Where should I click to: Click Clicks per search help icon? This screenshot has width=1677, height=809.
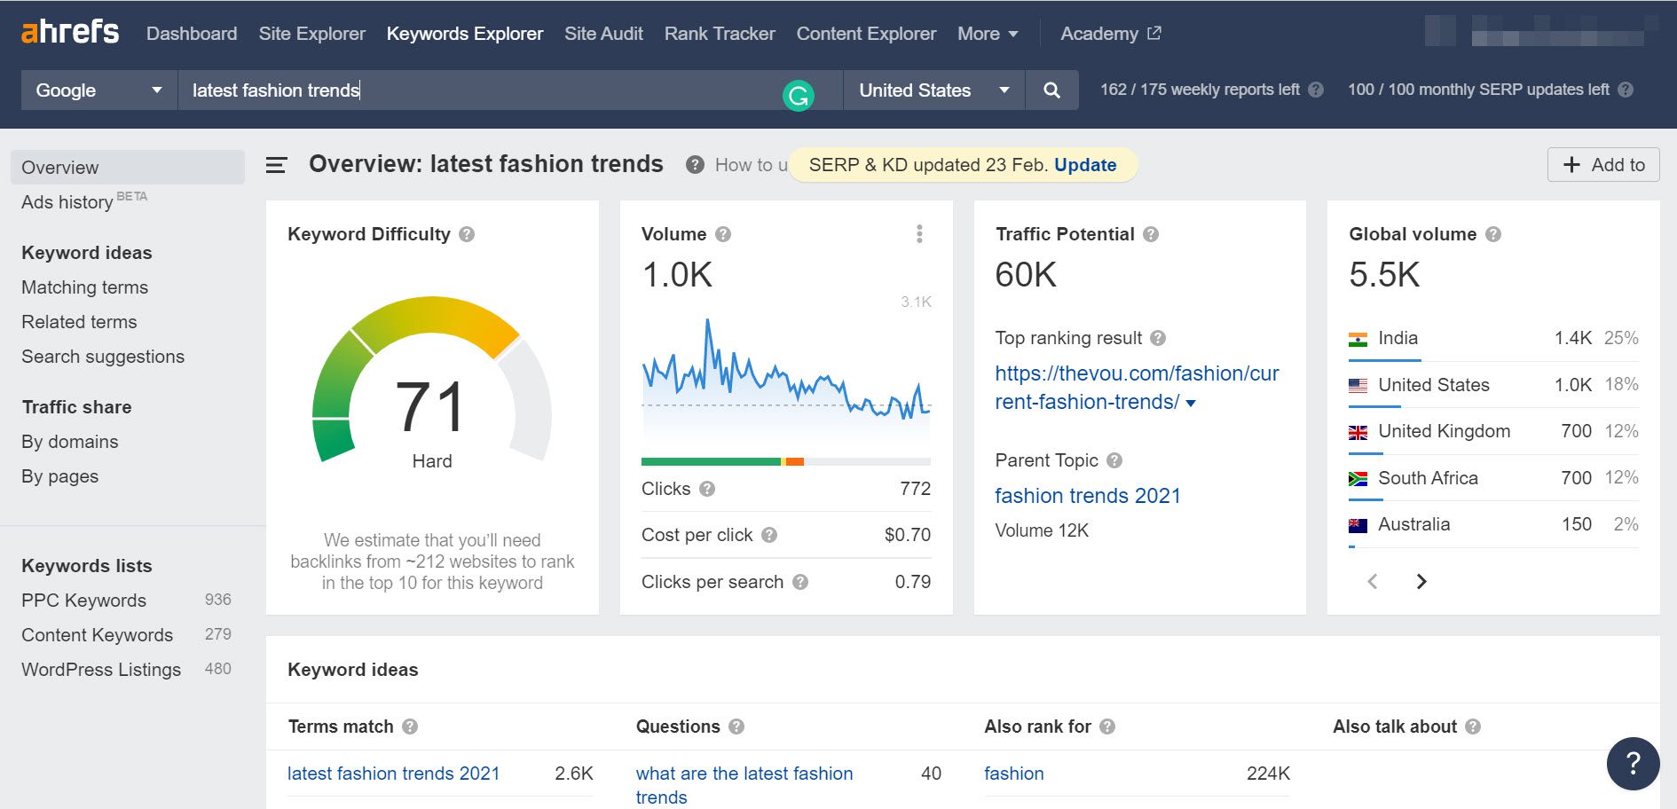(x=800, y=582)
